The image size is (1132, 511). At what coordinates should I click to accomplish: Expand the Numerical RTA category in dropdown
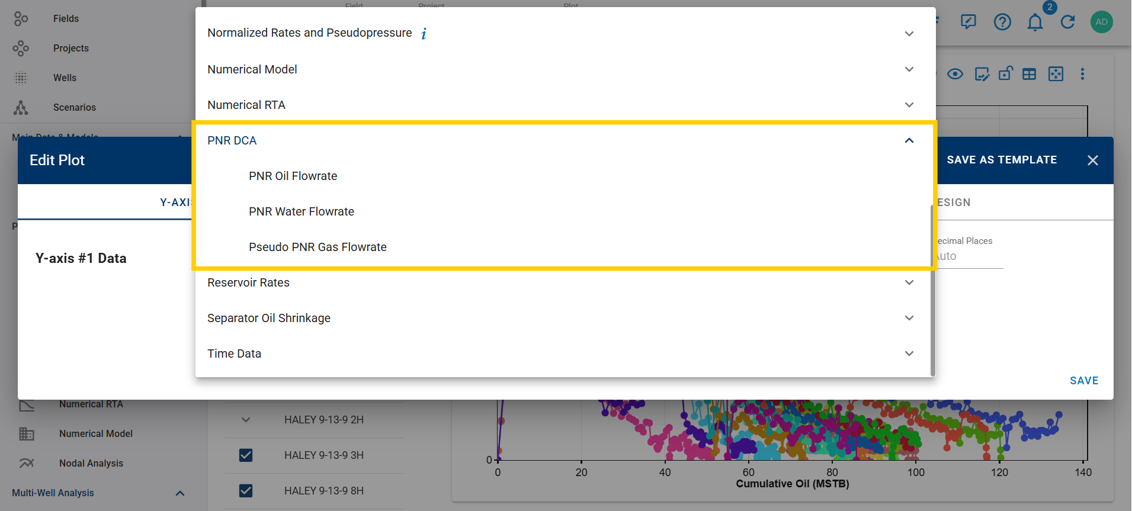point(909,105)
